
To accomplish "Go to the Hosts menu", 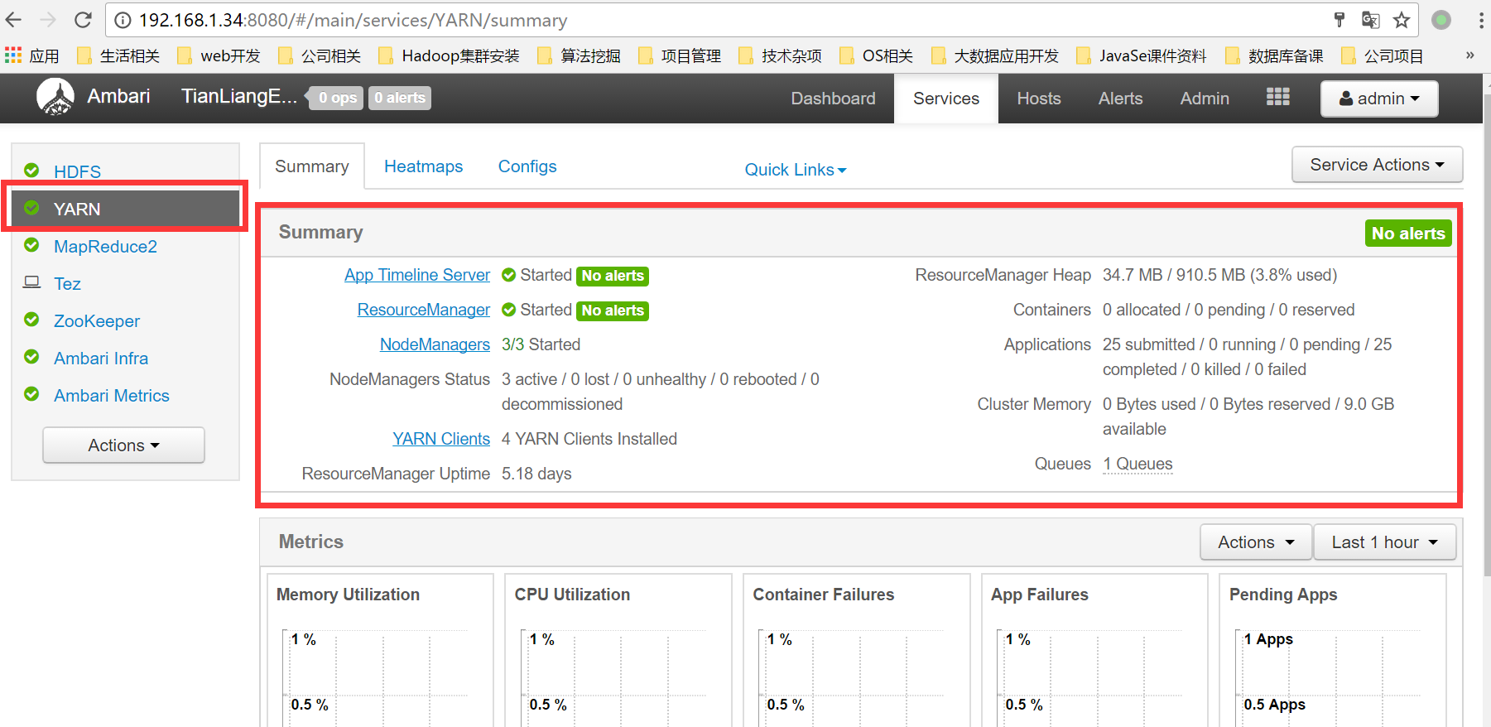I will pos(1039,99).
